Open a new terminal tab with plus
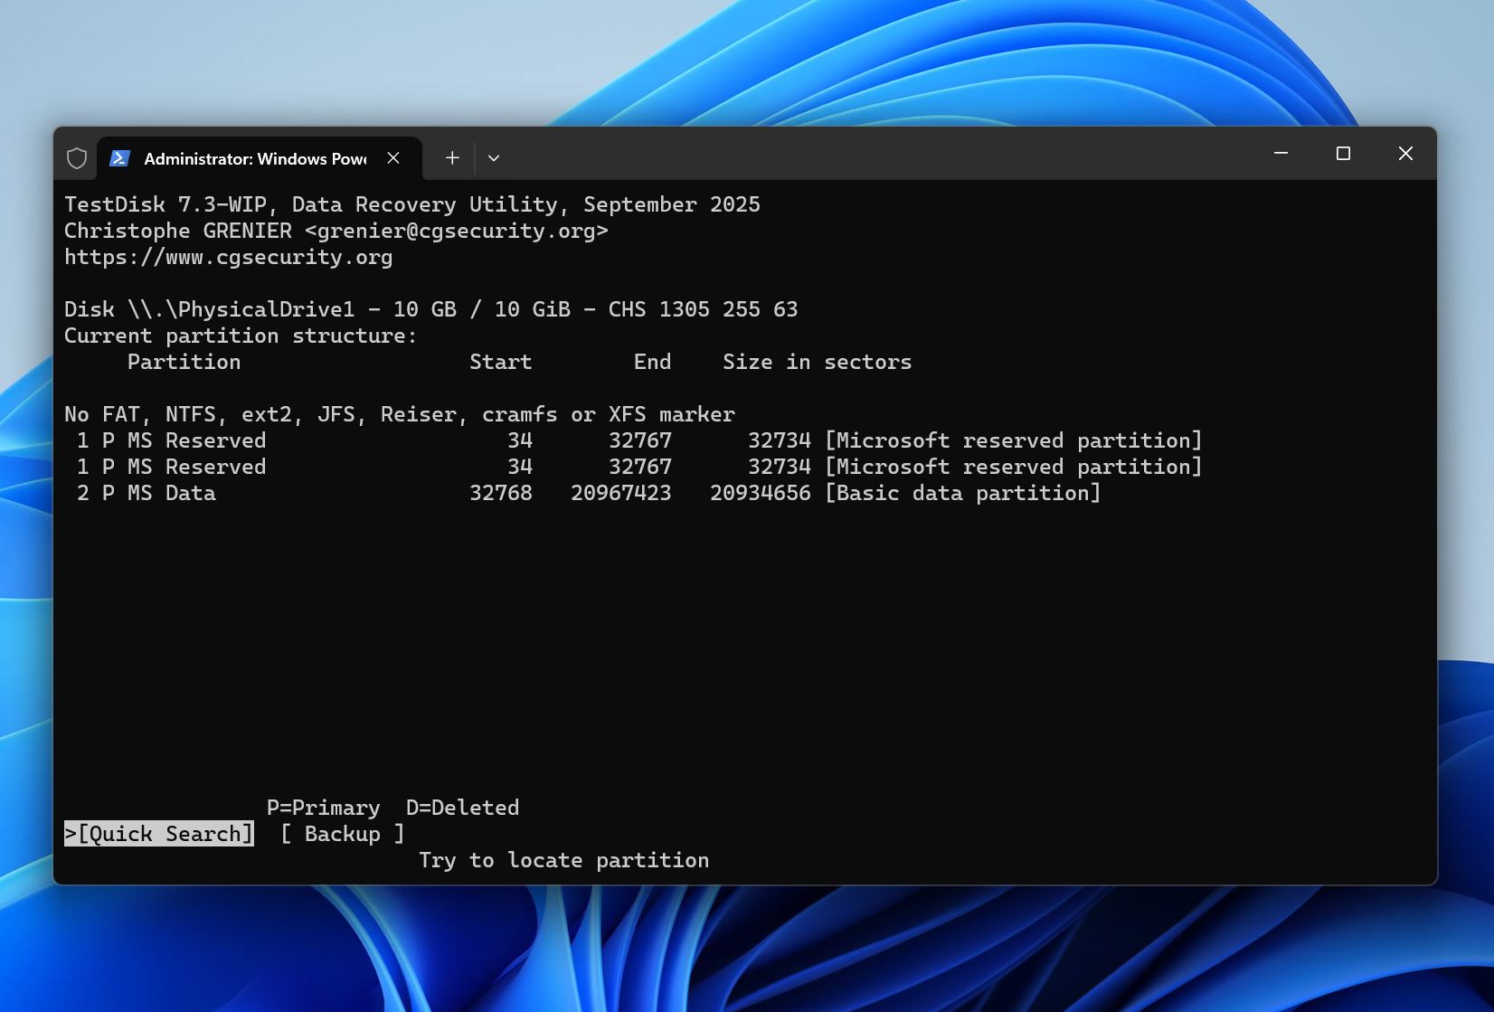 click(x=452, y=157)
